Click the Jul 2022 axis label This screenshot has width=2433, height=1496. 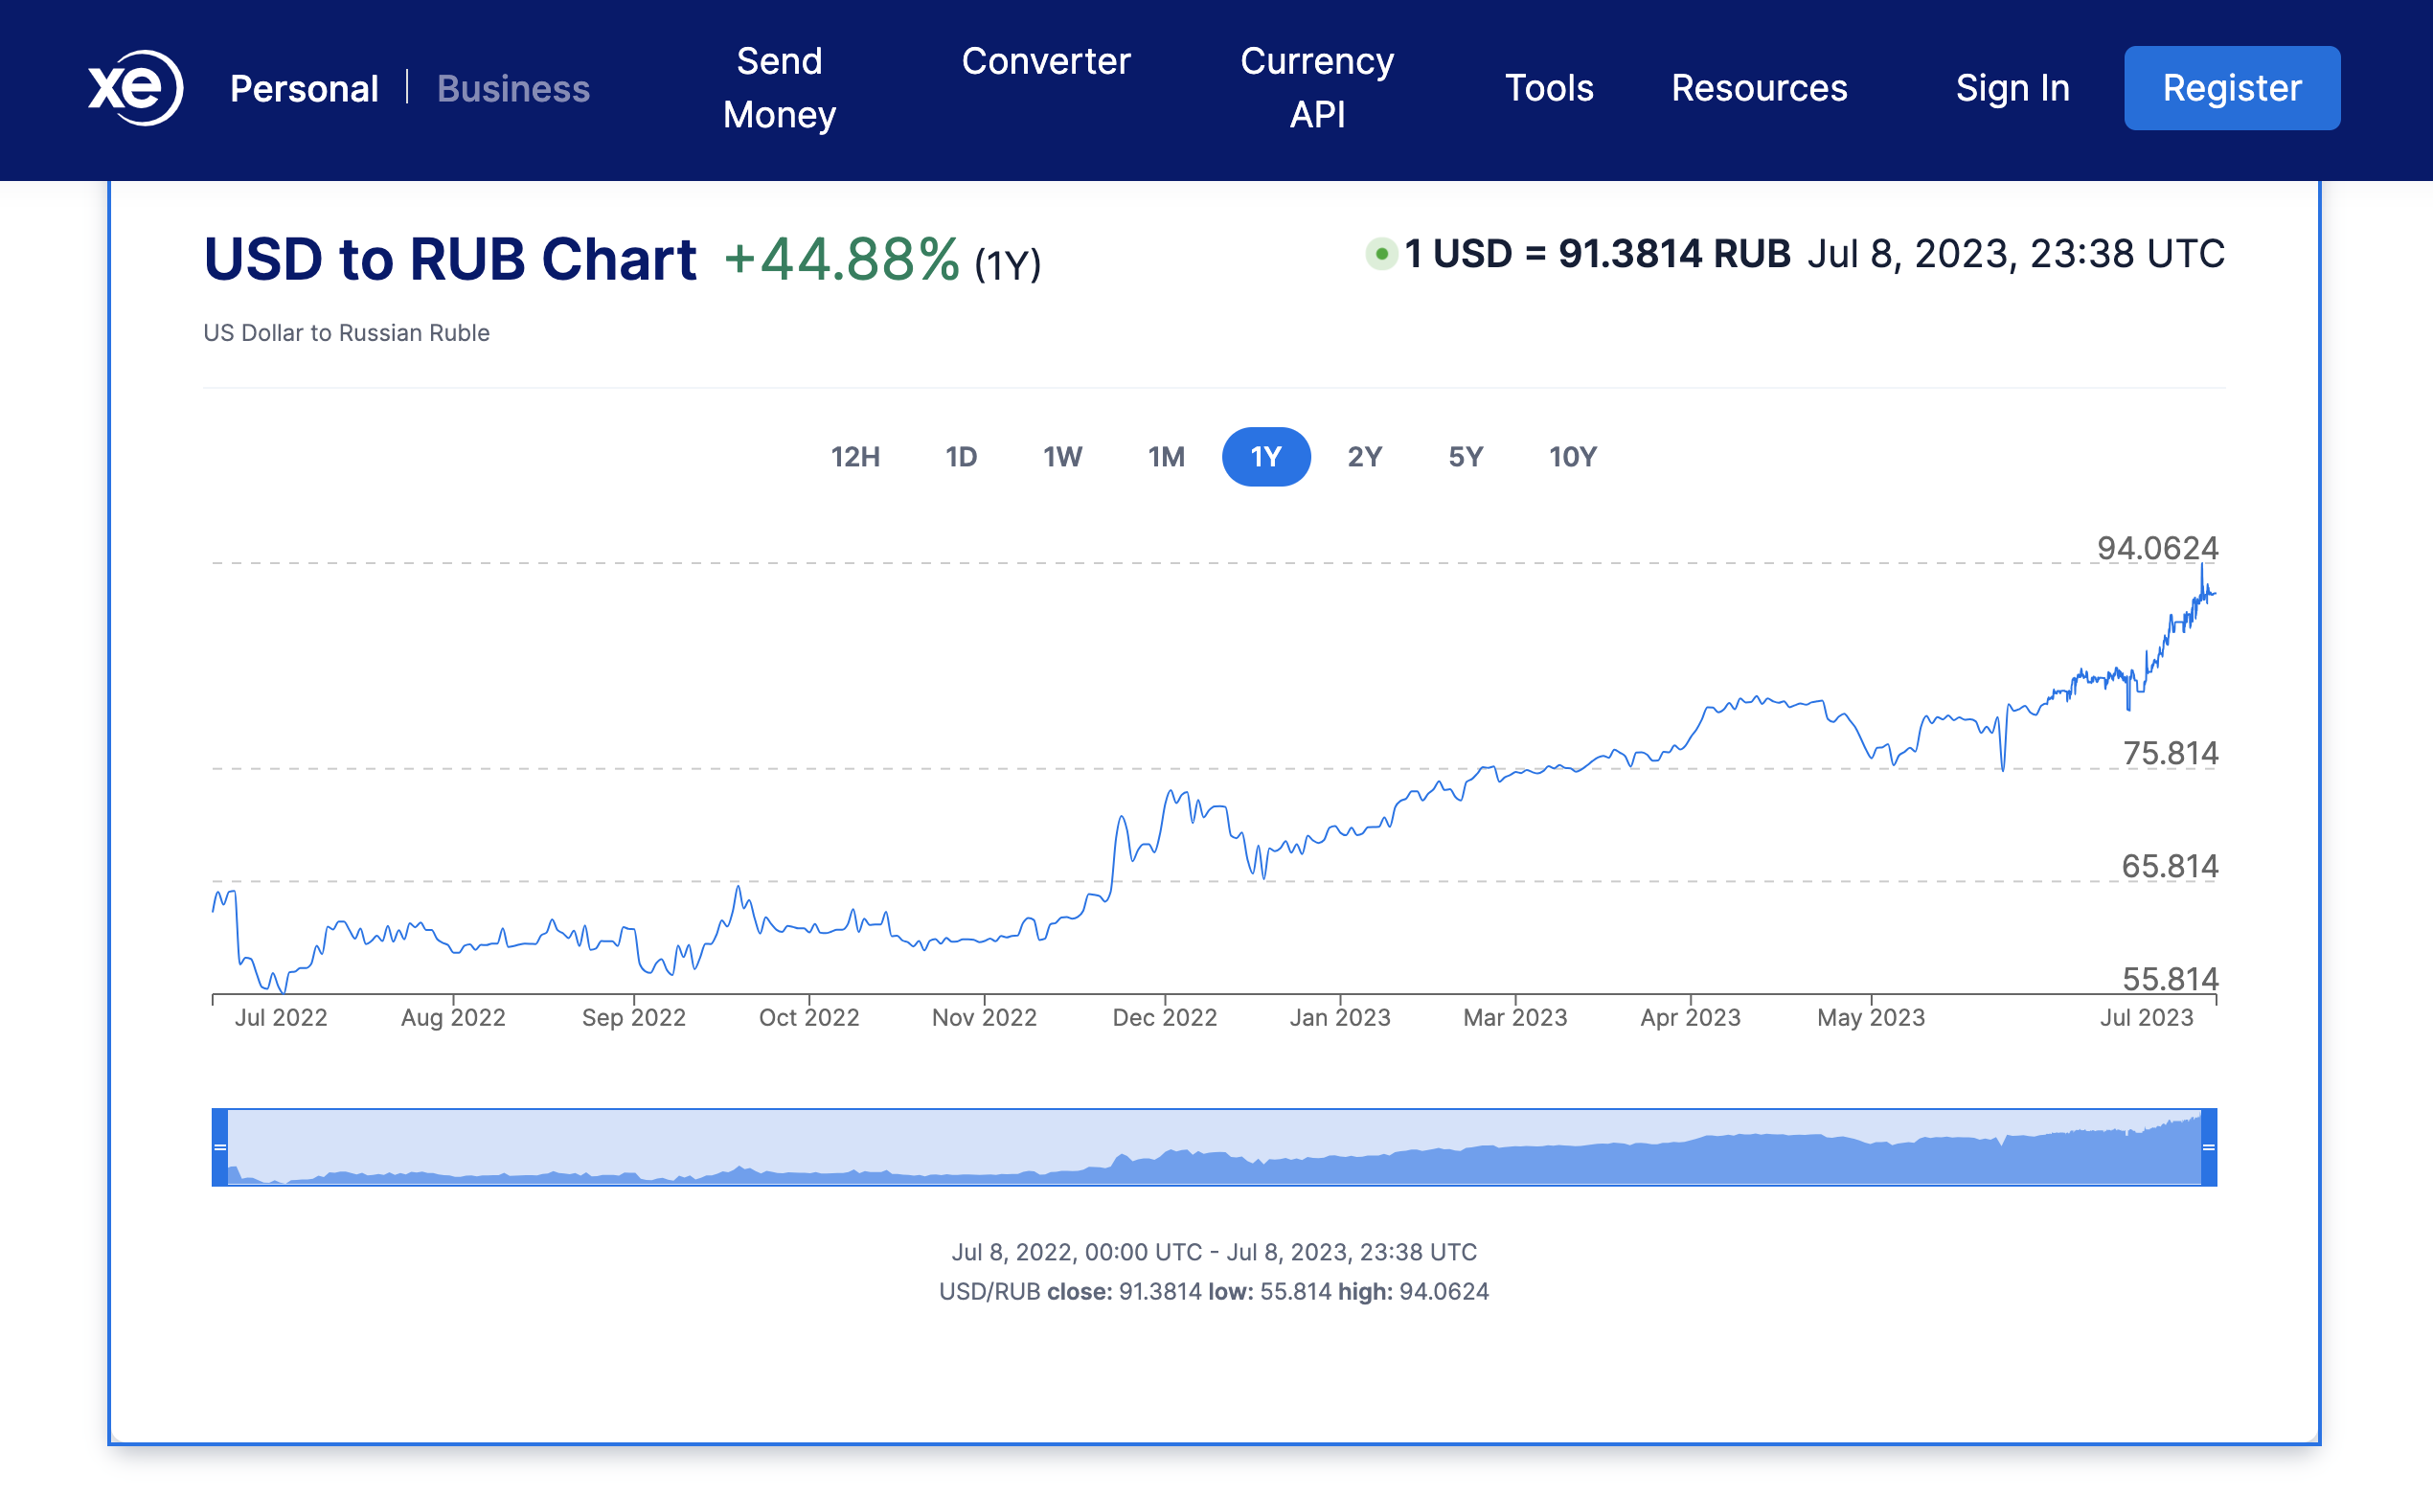pyautogui.click(x=281, y=1017)
